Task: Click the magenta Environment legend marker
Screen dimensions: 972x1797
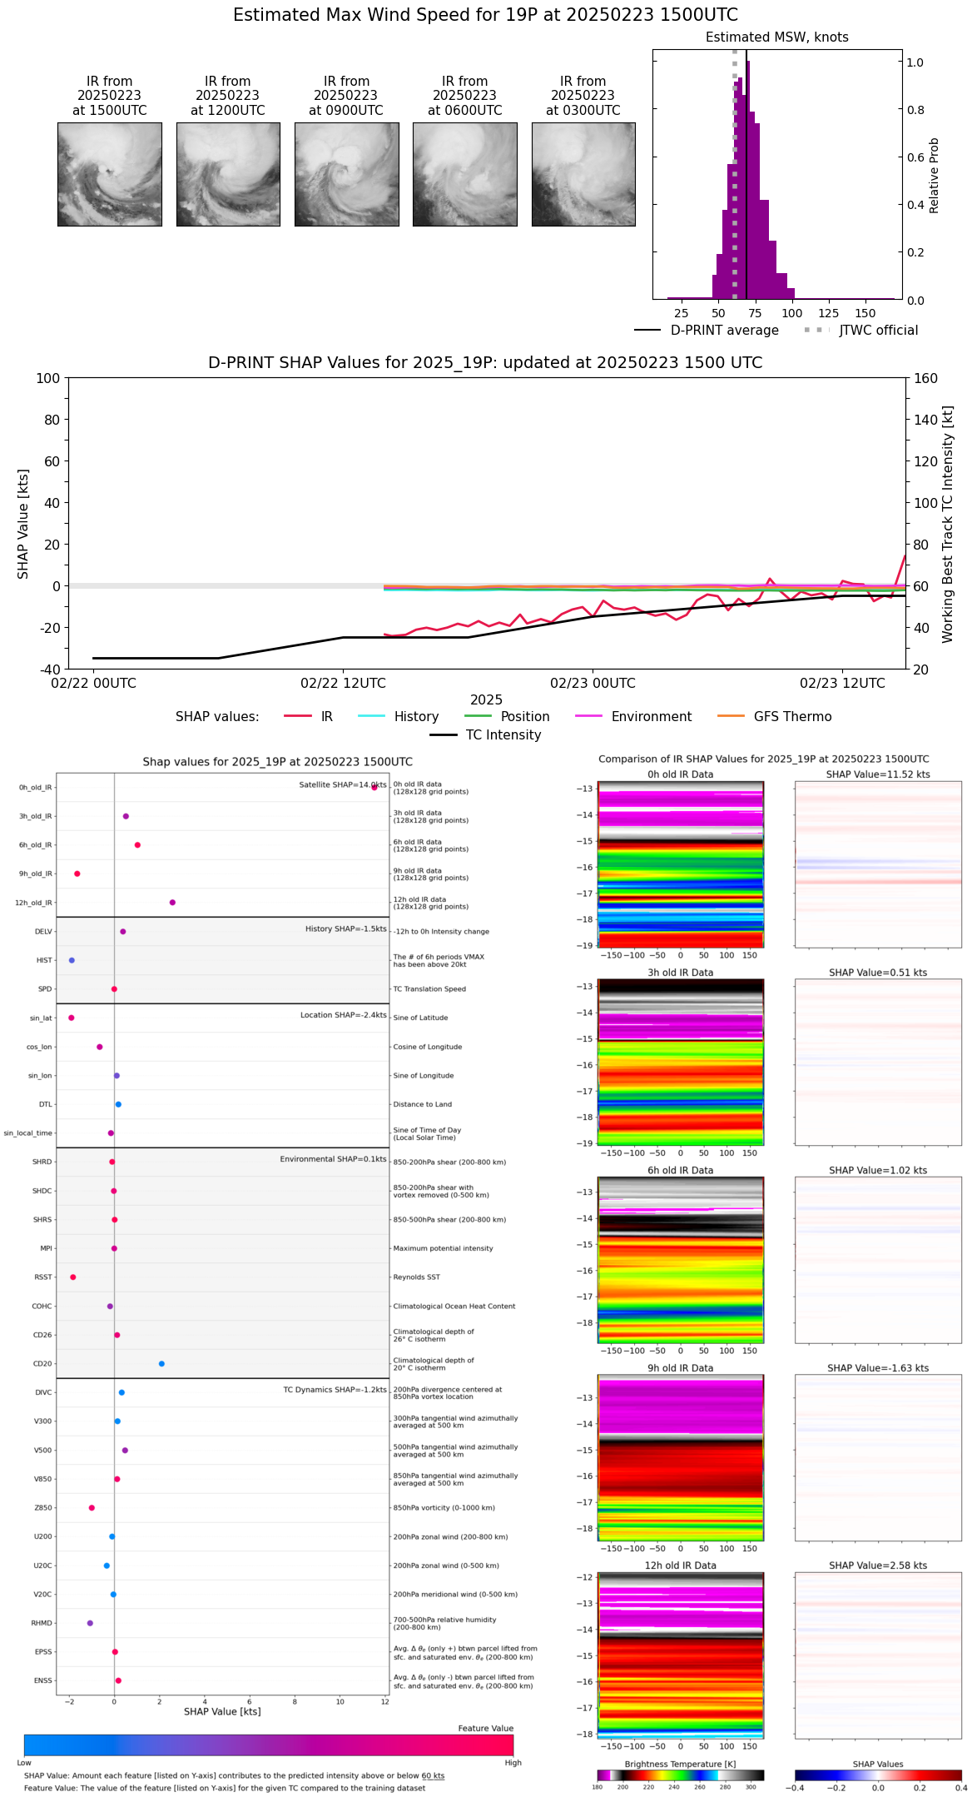Action: click(588, 716)
